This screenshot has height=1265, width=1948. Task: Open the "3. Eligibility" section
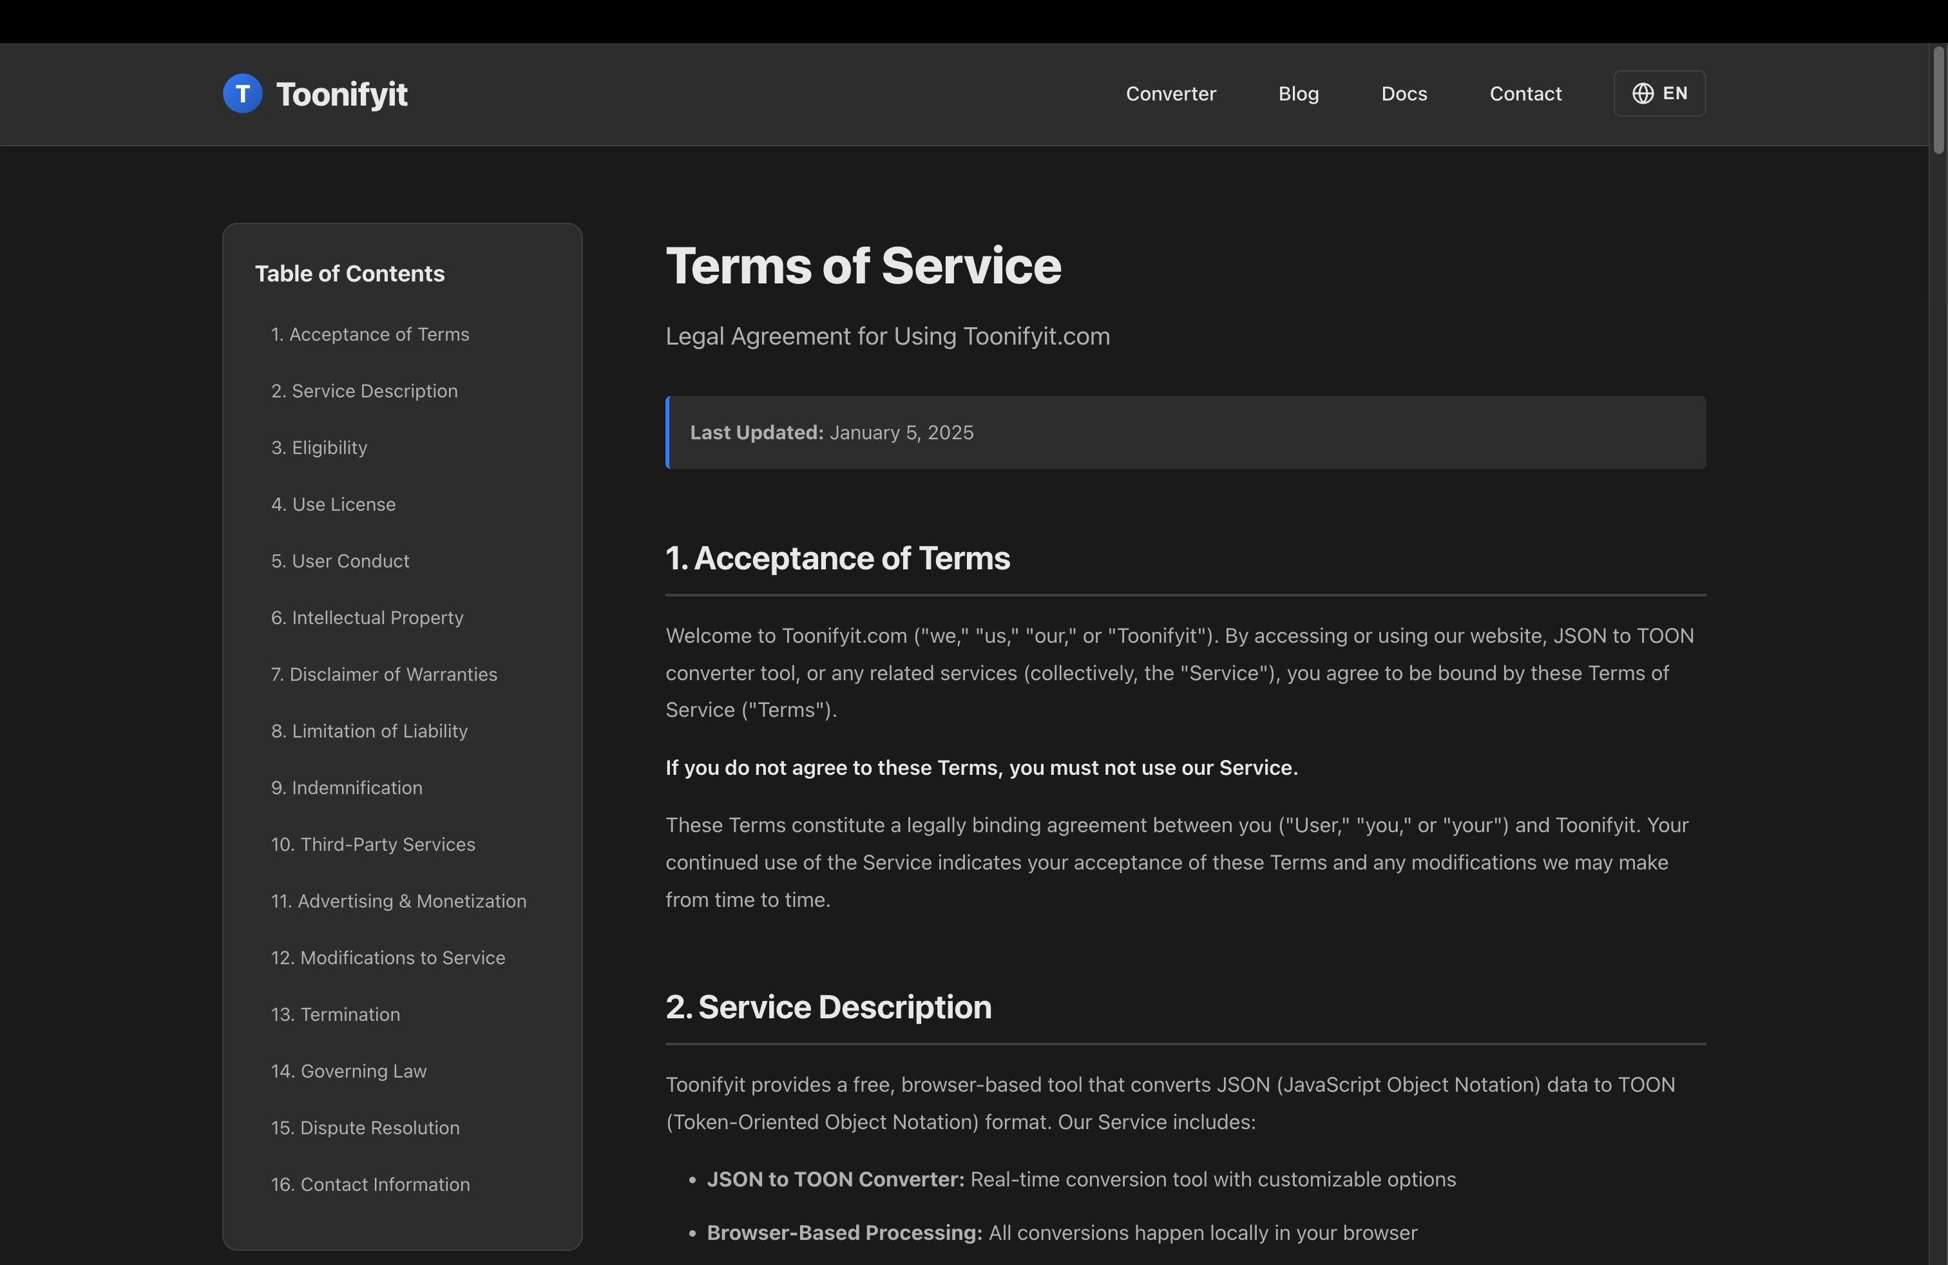(x=318, y=447)
